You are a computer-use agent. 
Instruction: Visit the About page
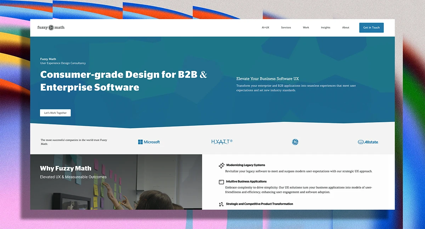pyautogui.click(x=346, y=28)
